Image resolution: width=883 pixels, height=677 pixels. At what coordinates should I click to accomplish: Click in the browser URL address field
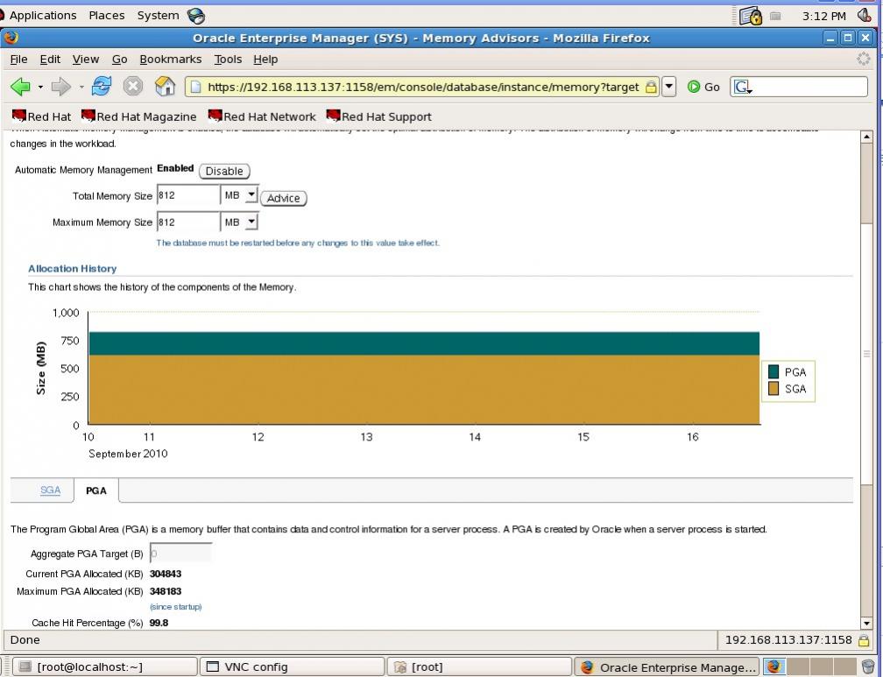(x=423, y=87)
